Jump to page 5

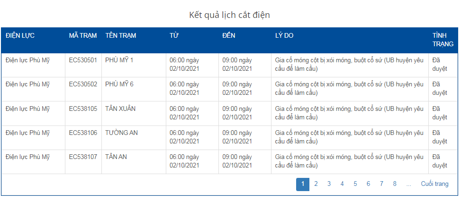coord(355,184)
